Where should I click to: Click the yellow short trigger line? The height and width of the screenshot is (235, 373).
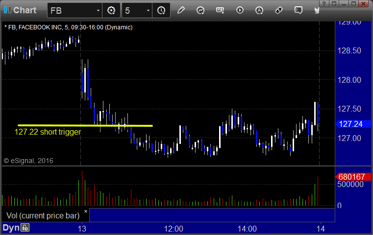(85, 125)
